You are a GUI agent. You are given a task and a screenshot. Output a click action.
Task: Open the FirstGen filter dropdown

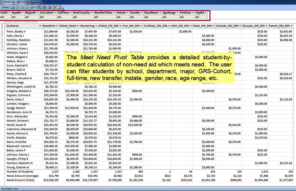(193, 13)
